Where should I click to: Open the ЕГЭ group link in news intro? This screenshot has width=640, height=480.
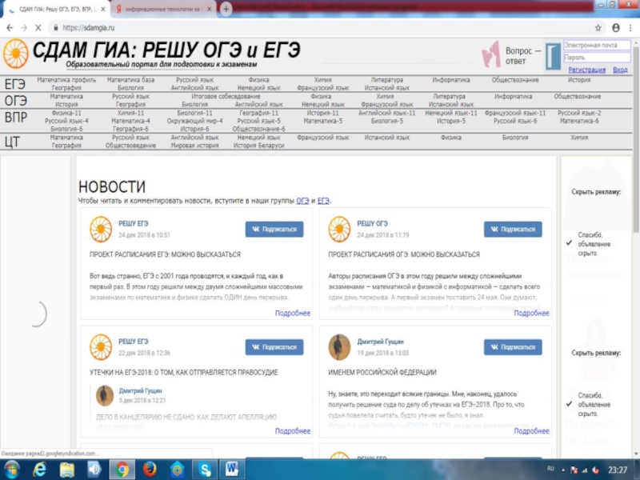(x=323, y=201)
